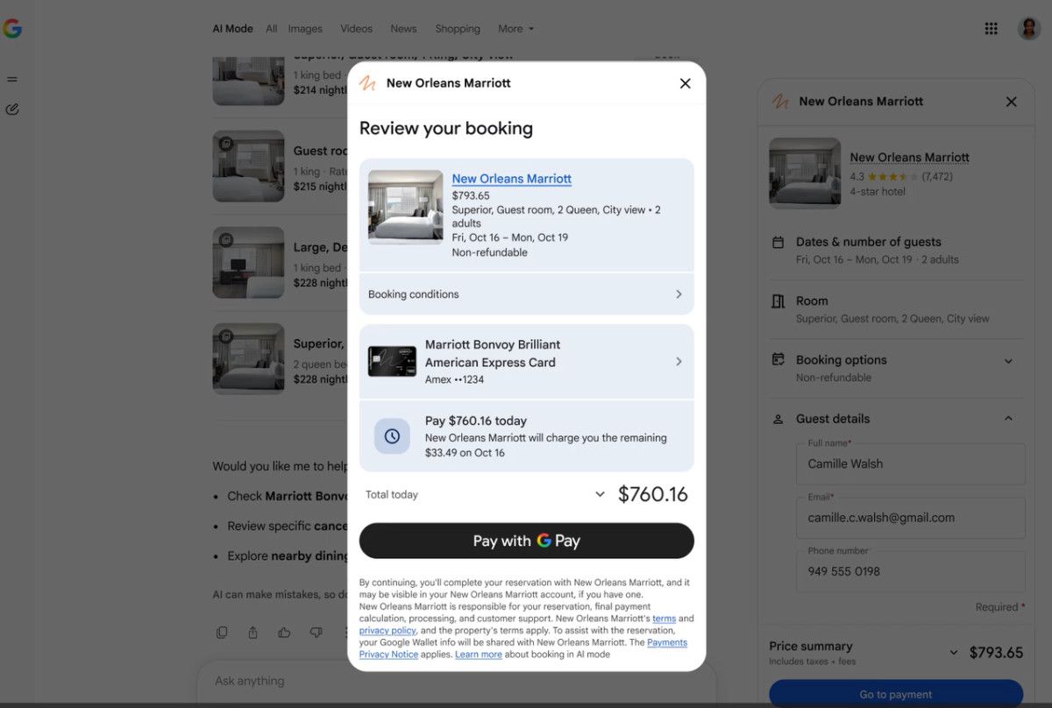Click the person icon beside Guest details
Screen dimensions: 1052x708
point(778,419)
